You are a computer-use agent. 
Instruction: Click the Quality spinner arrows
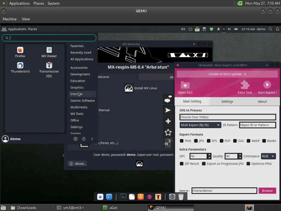(x=240, y=156)
